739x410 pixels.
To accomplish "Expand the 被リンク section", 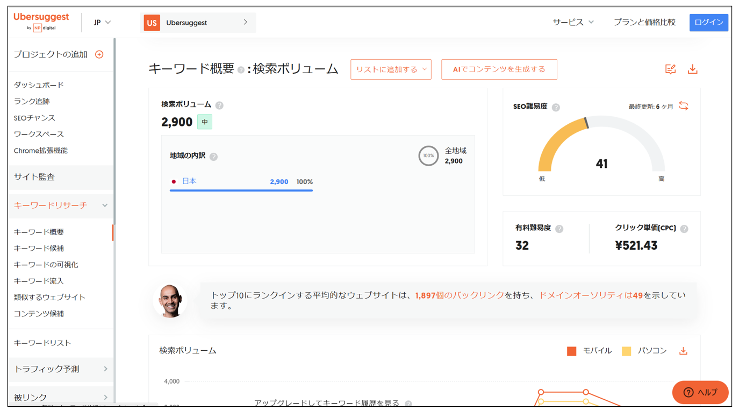I will 61,397.
